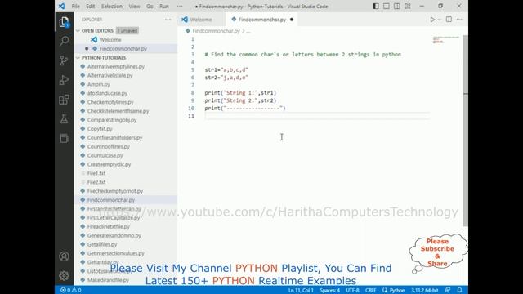The height and width of the screenshot is (294, 523).
Task: Click the VS Code logo icon
Action: click(62, 6)
